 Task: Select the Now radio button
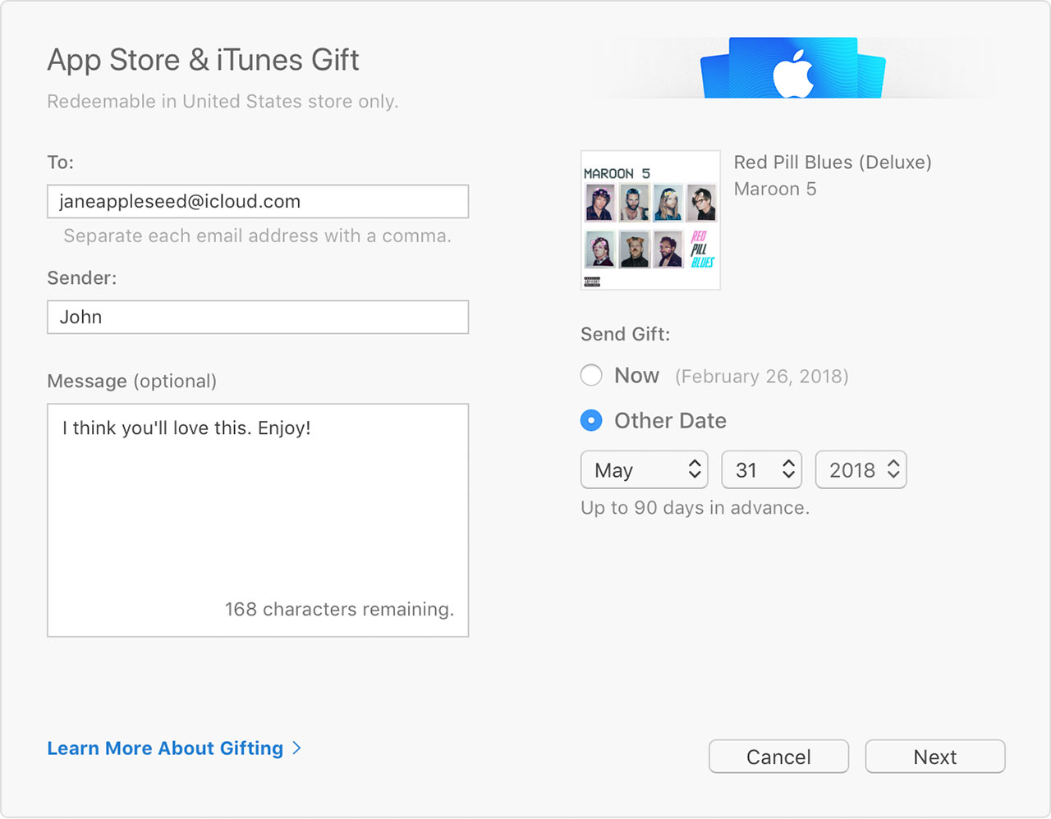(x=591, y=376)
